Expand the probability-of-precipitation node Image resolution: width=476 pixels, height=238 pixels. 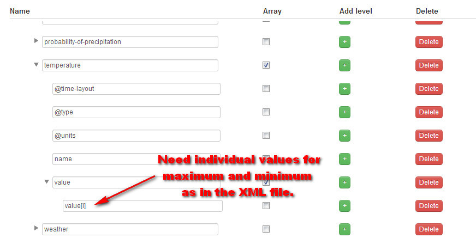(37, 41)
